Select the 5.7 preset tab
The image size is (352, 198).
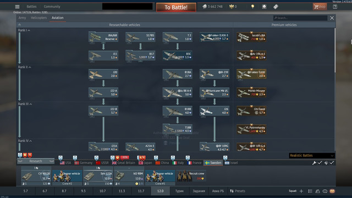[x=26, y=191]
